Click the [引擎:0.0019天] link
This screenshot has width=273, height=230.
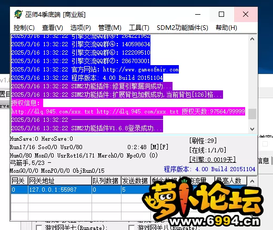click(213, 160)
